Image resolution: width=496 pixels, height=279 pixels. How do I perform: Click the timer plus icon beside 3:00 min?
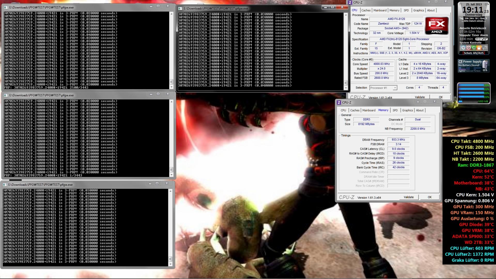coord(477,39)
